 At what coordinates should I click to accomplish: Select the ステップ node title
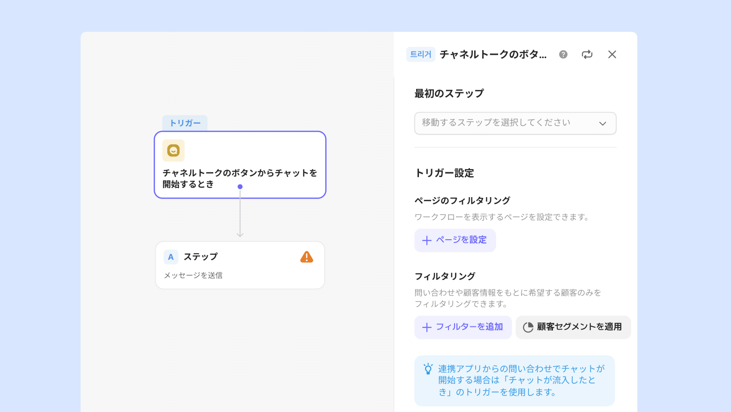click(x=201, y=257)
